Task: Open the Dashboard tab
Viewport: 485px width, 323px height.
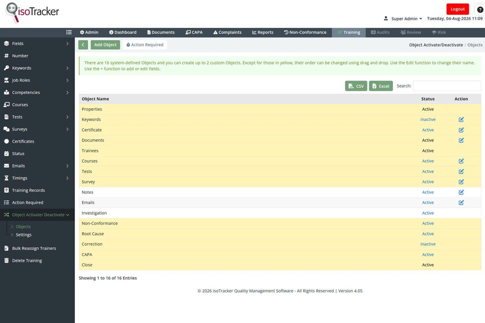Action: (x=123, y=32)
